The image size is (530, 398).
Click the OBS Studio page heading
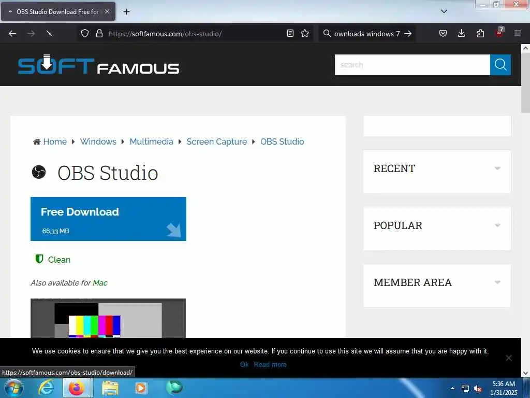coord(108,173)
